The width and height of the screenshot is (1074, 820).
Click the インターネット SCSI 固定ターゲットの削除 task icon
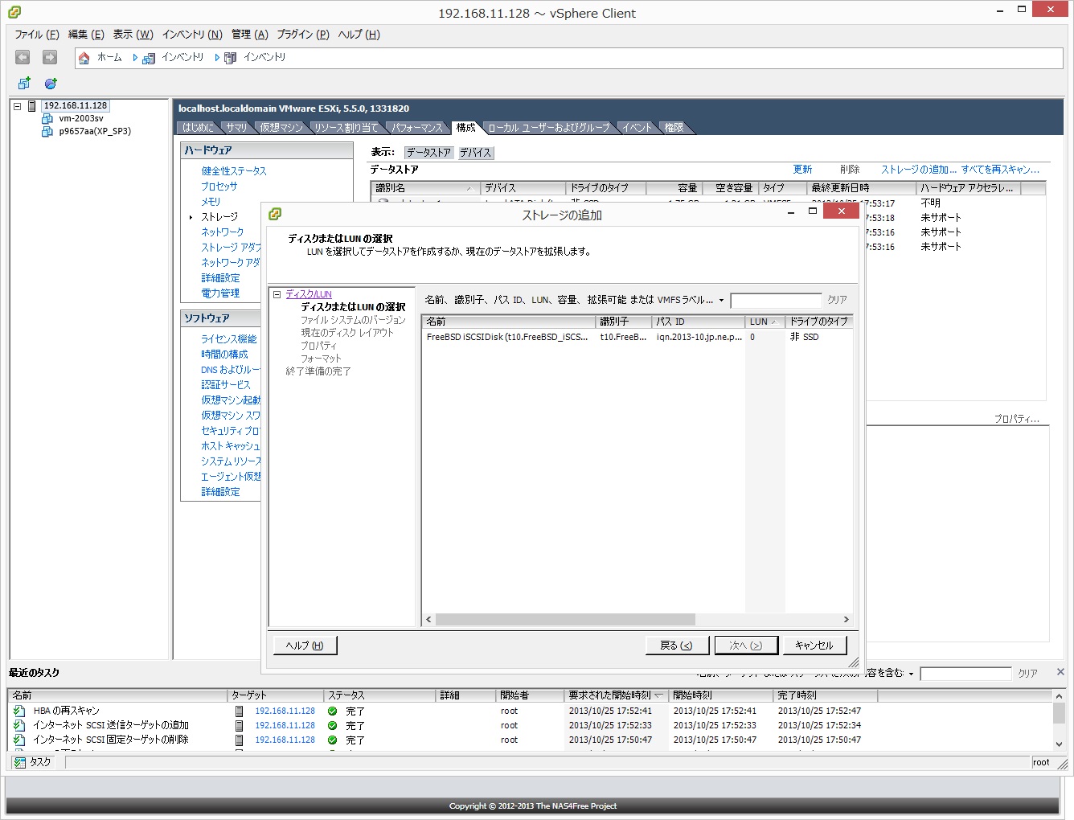[x=19, y=740]
